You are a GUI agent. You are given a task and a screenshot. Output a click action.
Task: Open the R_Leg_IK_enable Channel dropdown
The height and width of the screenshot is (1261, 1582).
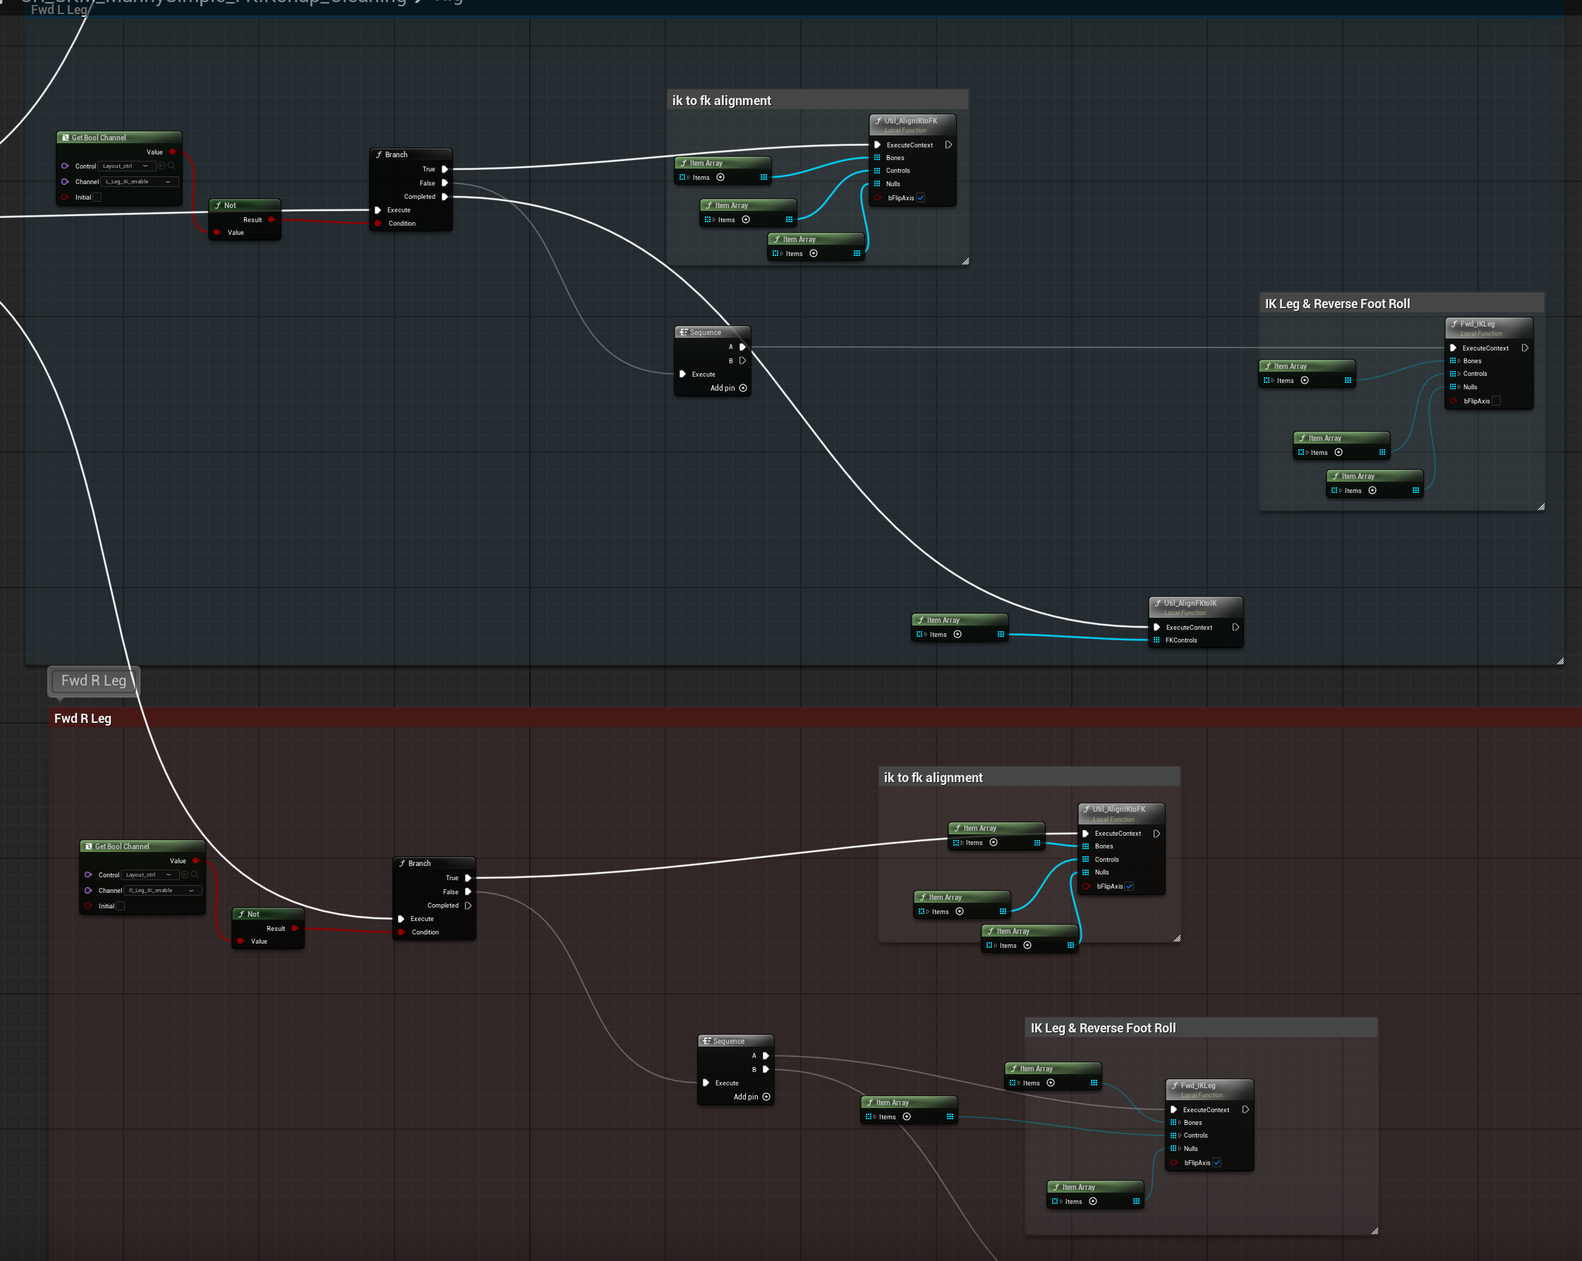[163, 891]
